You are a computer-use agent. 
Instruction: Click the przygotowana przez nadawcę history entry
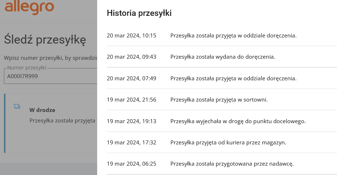pyautogui.click(x=232, y=163)
